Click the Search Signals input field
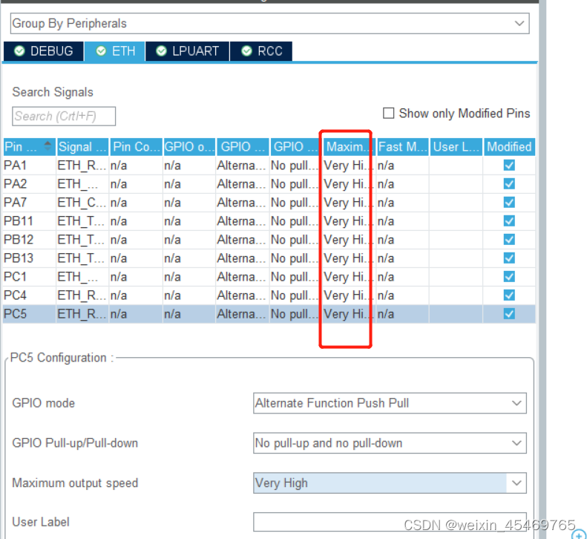 (x=64, y=116)
